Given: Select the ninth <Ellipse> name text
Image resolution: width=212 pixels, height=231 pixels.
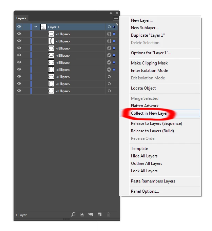Looking at the screenshot, I should (x=63, y=91).
